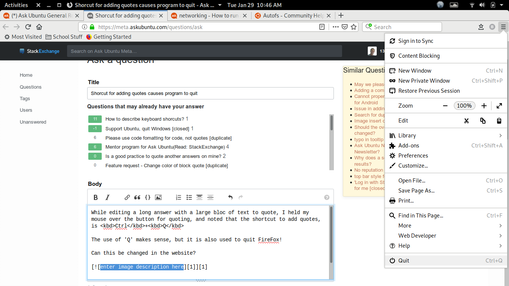Image resolution: width=509 pixels, height=286 pixels.
Task: Click the Cut scissors icon in menu
Action: 466,121
